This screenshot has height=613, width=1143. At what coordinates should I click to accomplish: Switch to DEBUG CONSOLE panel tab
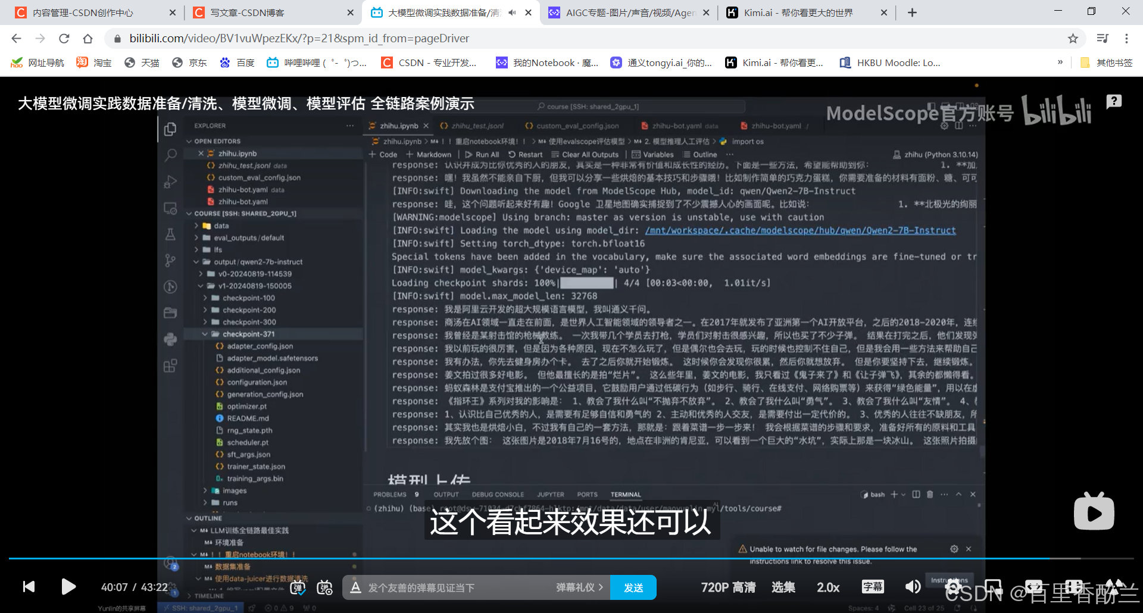click(498, 495)
